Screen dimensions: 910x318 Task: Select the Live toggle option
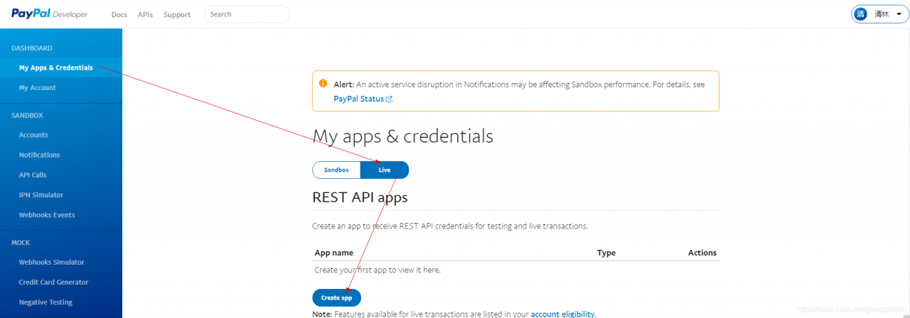pyautogui.click(x=385, y=170)
